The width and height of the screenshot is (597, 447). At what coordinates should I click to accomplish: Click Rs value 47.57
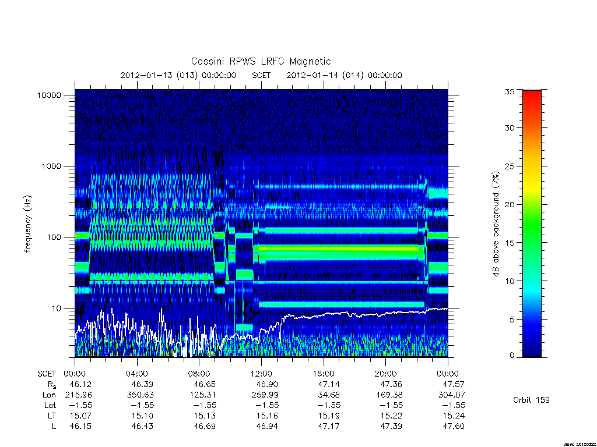tap(454, 384)
